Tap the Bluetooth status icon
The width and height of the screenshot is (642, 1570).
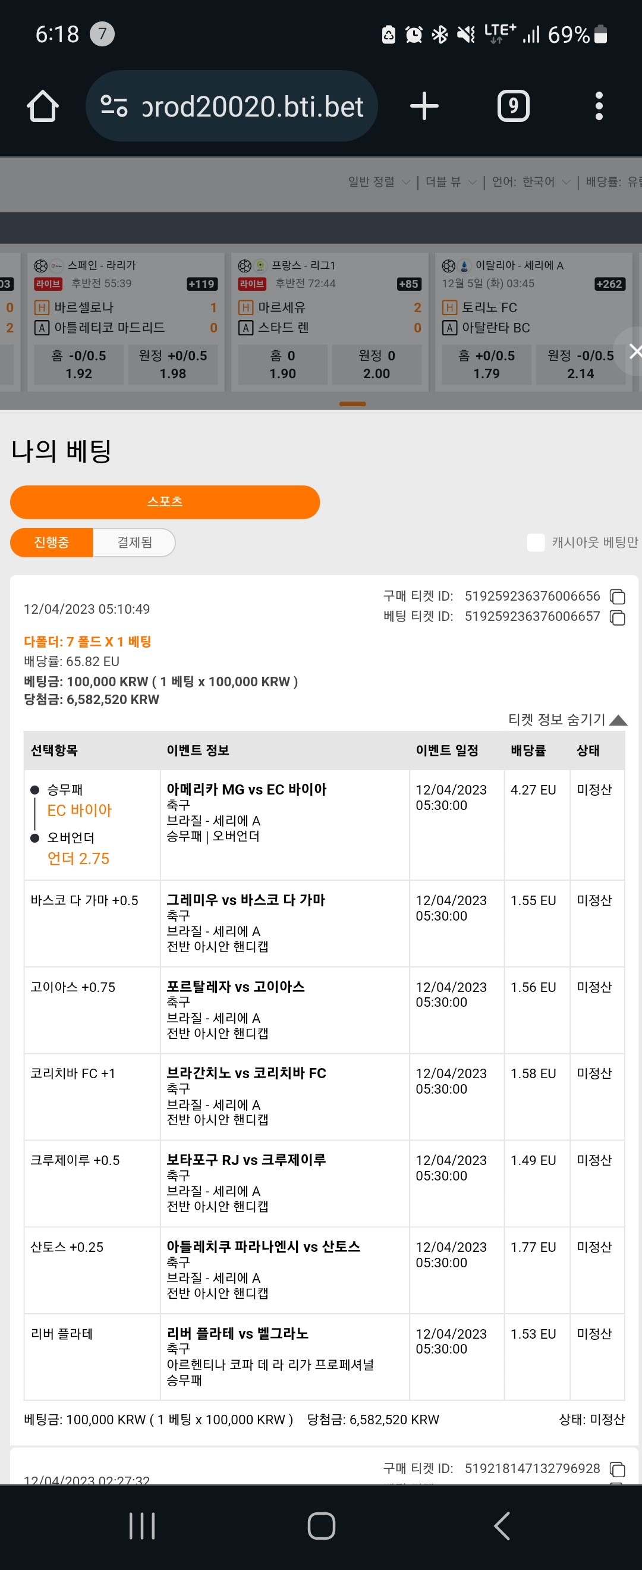[x=439, y=34]
